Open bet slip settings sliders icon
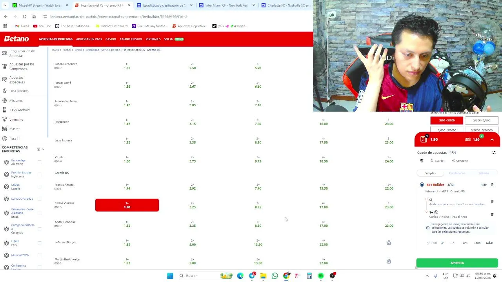Viewport: 502px width, 282px height. click(x=494, y=152)
